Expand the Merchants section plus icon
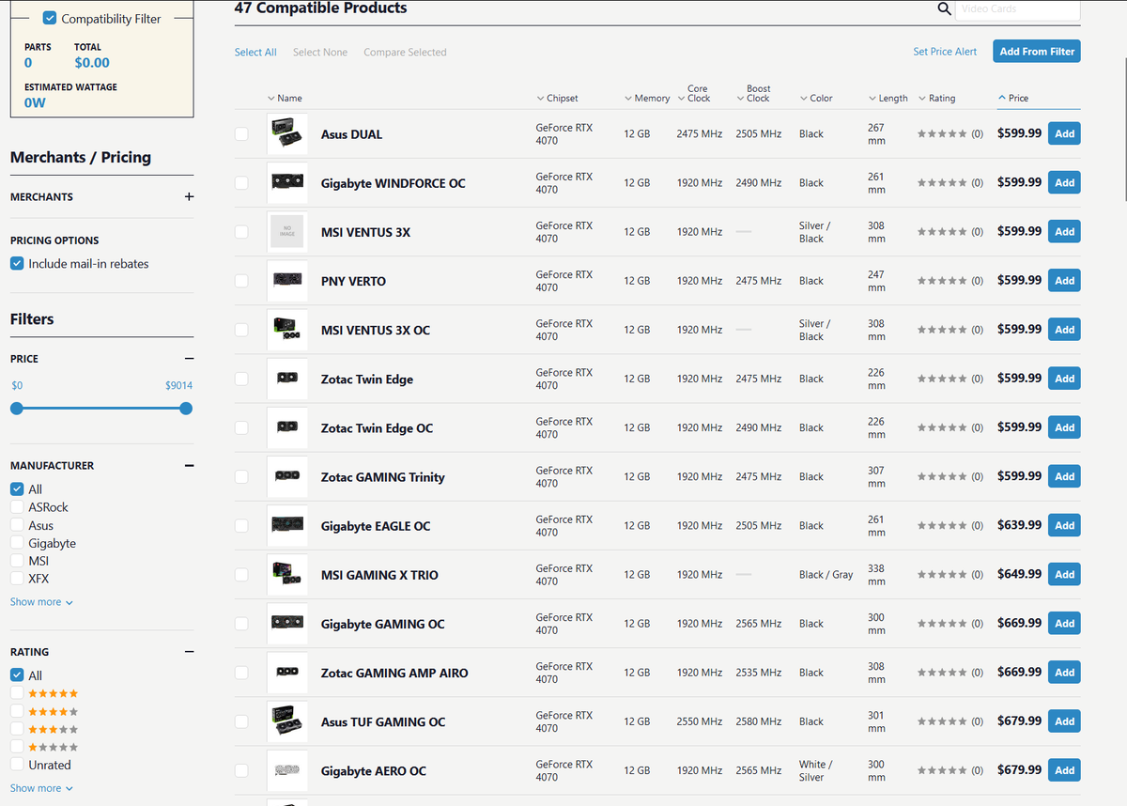The image size is (1127, 806). coord(189,197)
